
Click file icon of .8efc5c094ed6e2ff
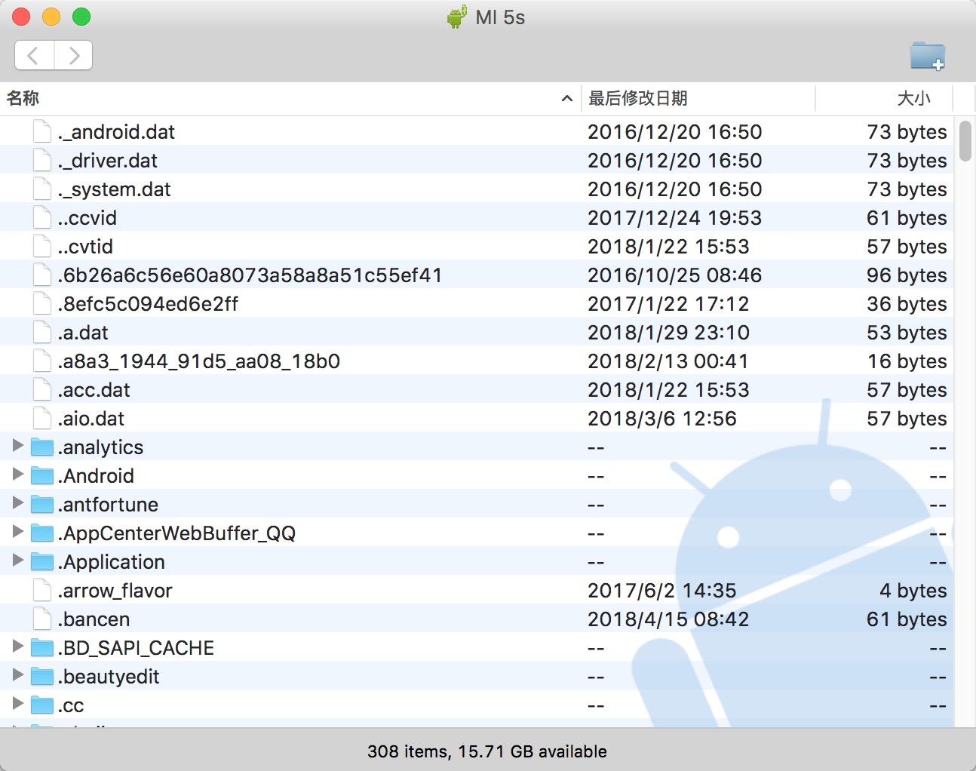coord(42,303)
